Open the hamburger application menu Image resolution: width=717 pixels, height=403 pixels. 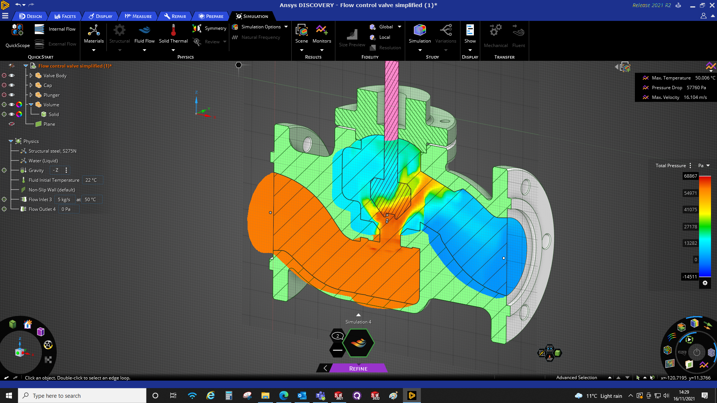click(5, 16)
